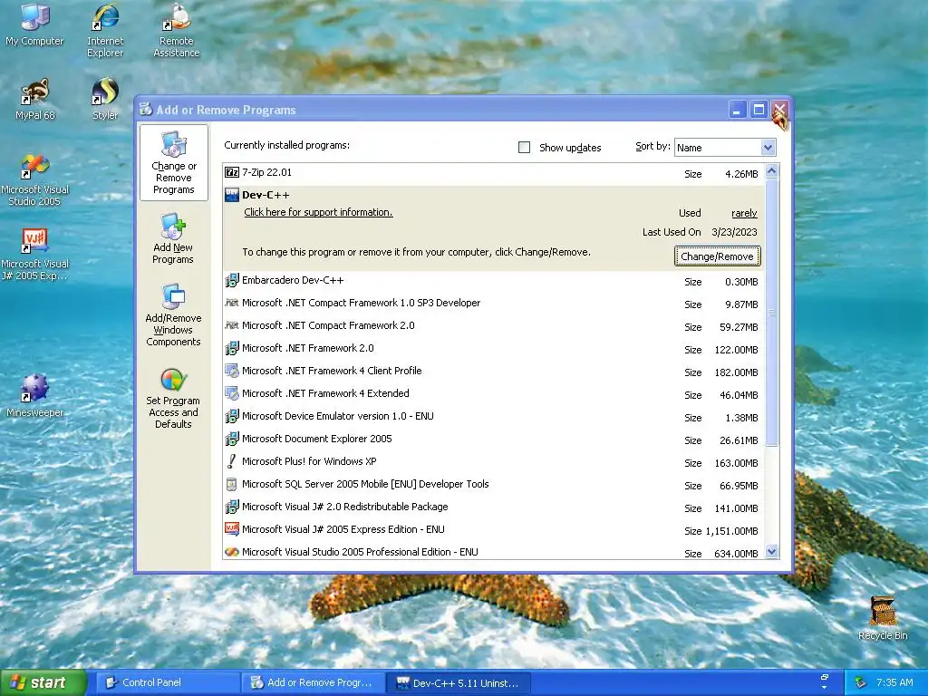
Task: Select the Minesweeper desktop shortcut
Action: pos(34,395)
